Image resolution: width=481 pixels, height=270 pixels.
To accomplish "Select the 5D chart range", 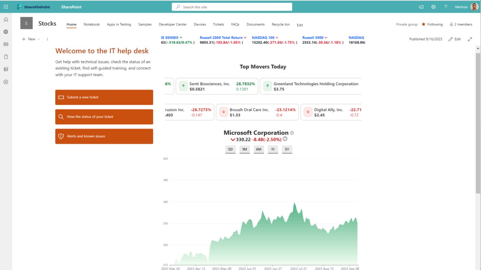I will [230, 149].
